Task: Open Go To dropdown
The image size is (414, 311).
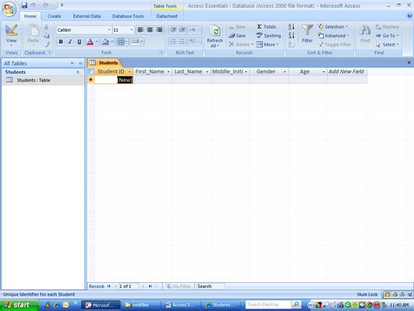Action: click(x=387, y=36)
